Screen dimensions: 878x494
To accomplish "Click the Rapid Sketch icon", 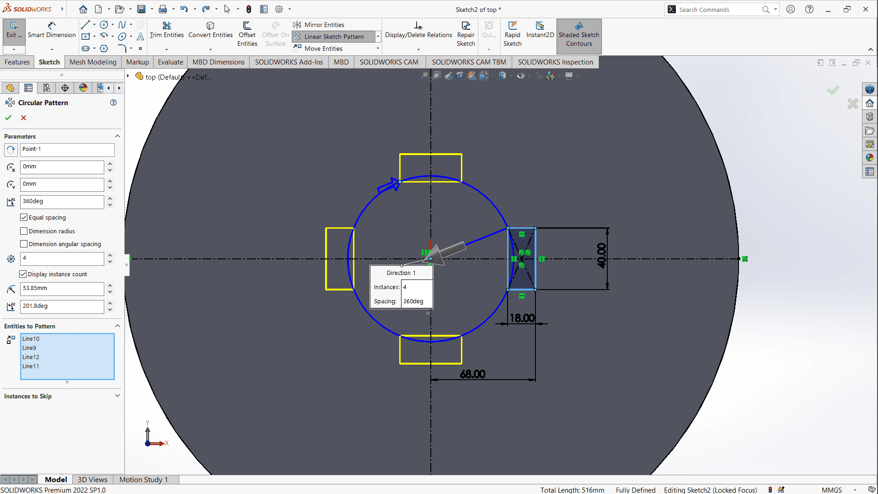I will click(x=513, y=26).
